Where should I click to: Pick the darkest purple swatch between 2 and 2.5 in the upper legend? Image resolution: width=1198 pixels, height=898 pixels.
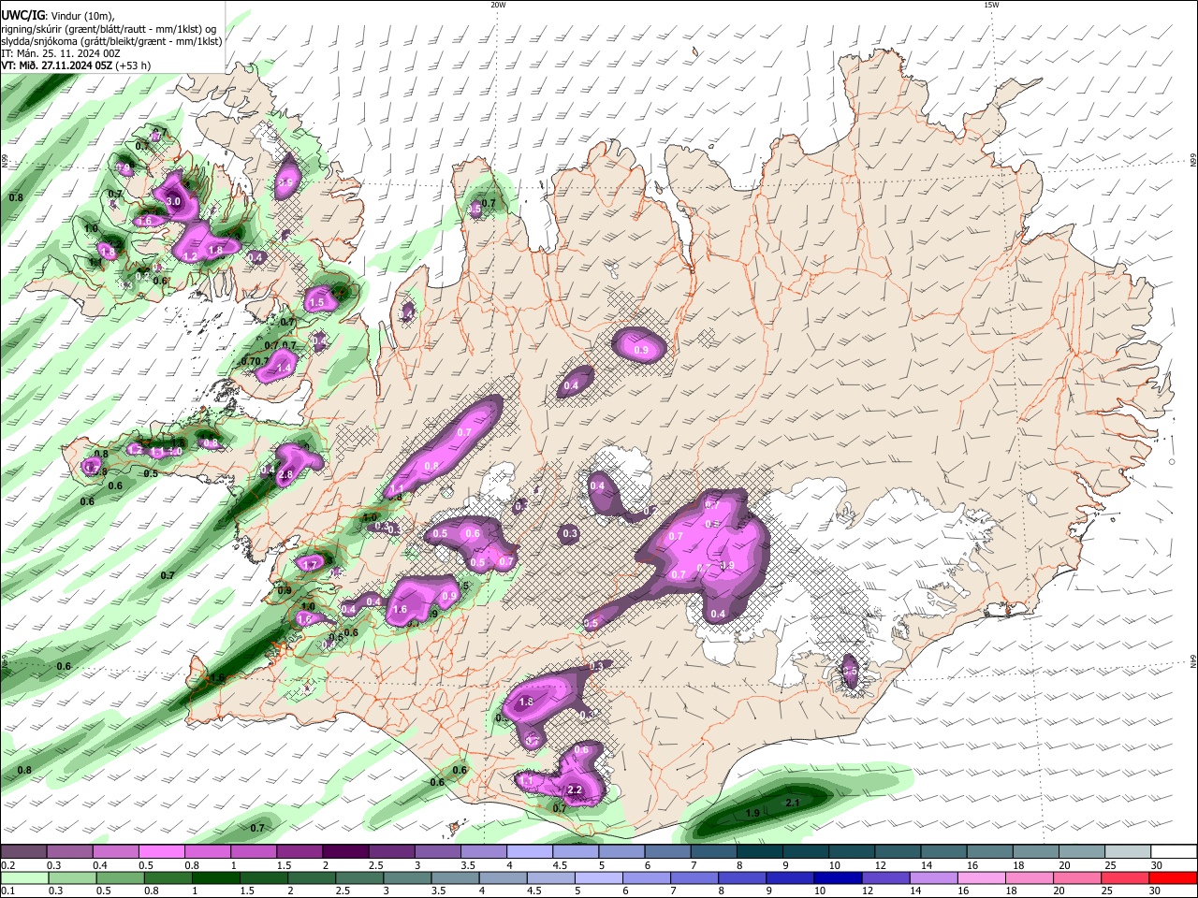point(345,852)
